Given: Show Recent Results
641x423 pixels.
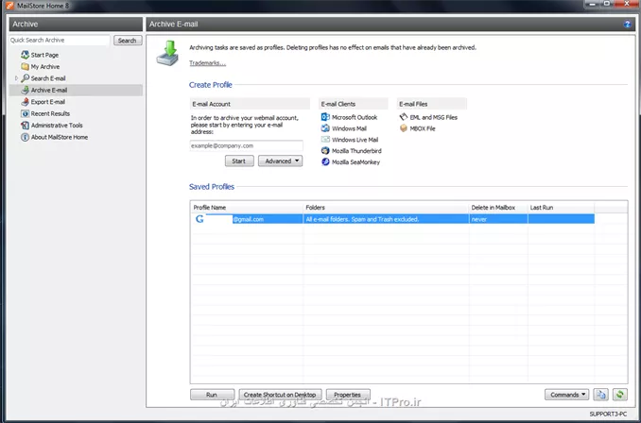Looking at the screenshot, I should [x=50, y=113].
